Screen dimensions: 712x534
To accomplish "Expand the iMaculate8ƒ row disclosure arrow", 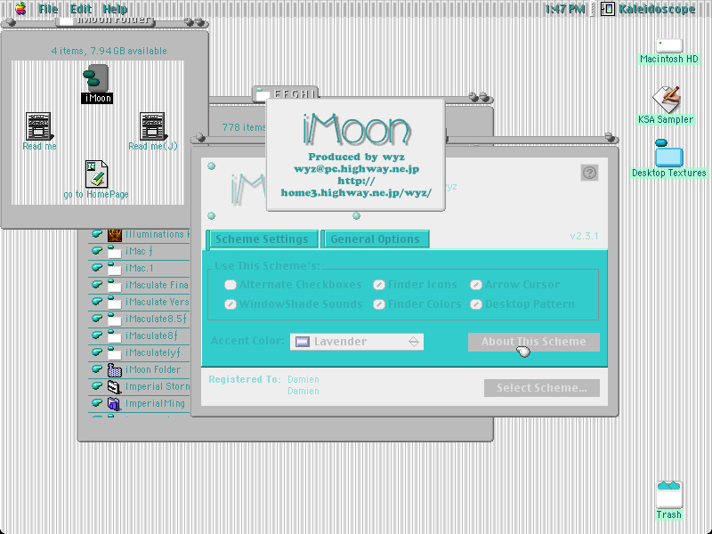I will (97, 336).
